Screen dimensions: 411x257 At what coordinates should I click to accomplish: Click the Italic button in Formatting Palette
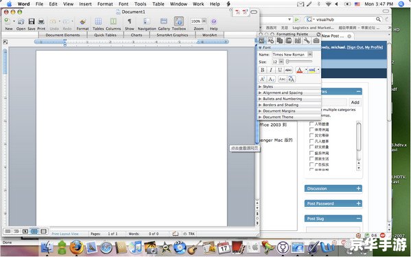coord(271,70)
